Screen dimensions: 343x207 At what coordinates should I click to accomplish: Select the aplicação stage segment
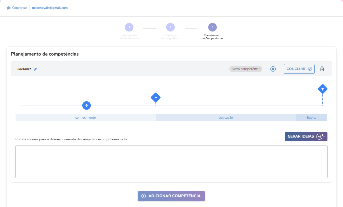(x=226, y=118)
